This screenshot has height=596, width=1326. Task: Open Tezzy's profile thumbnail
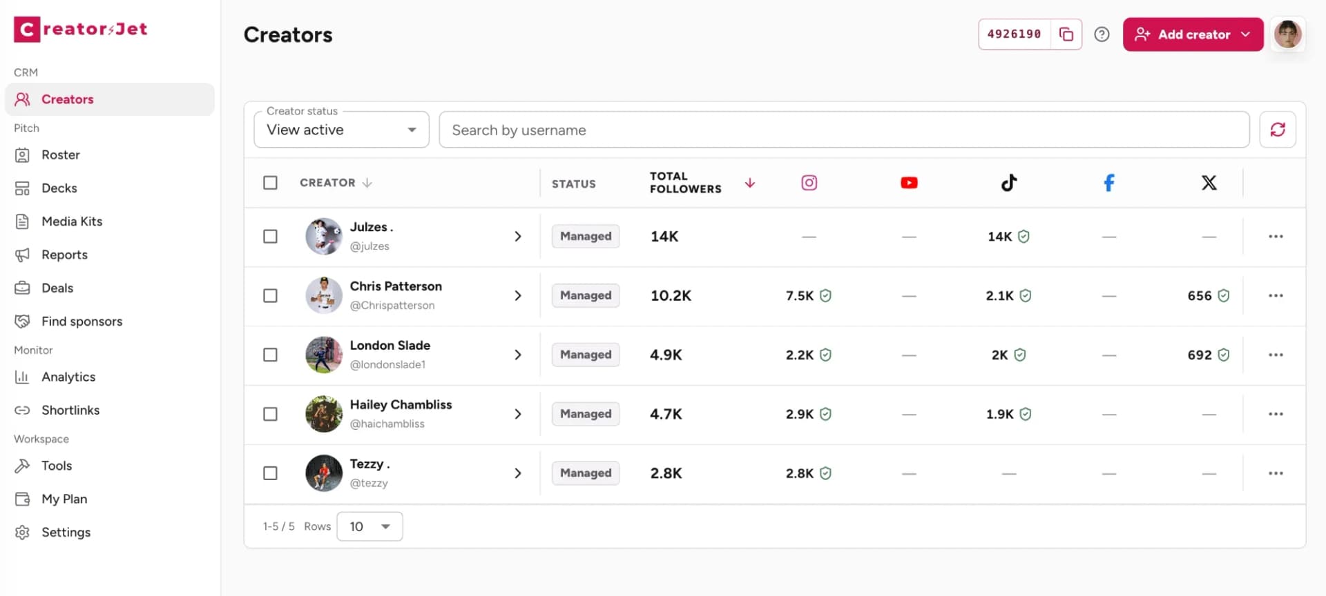pyautogui.click(x=324, y=474)
